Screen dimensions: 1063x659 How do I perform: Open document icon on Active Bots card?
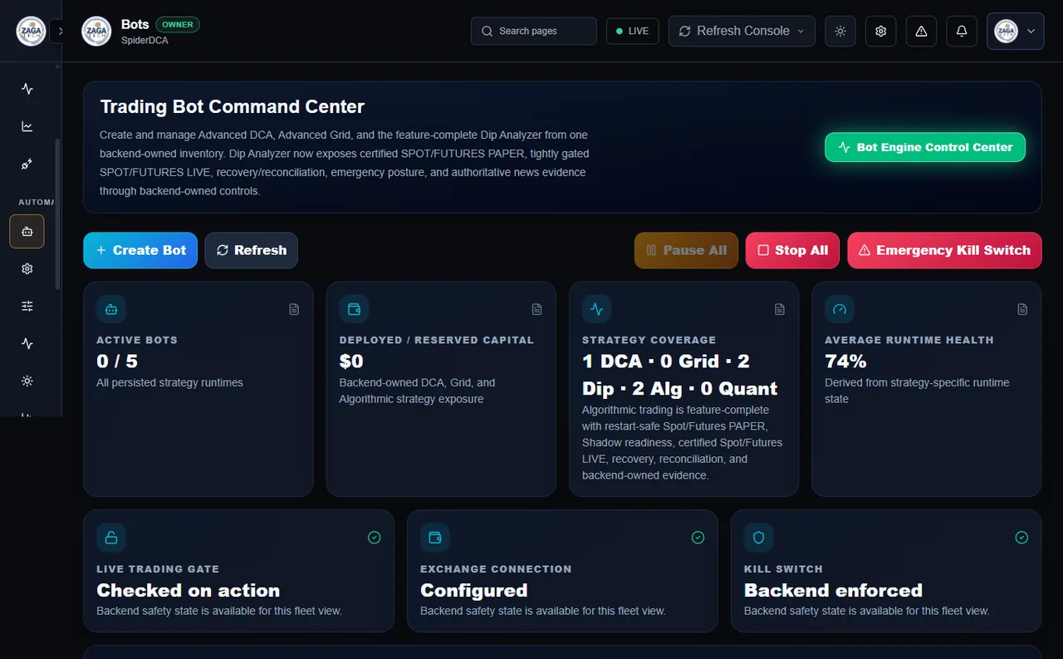point(294,309)
